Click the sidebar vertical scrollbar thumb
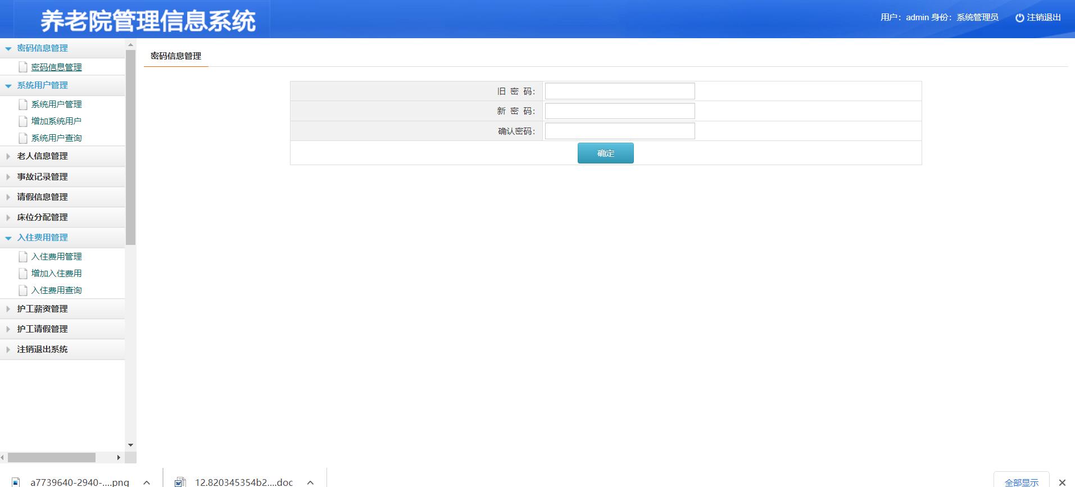This screenshot has height=487, width=1075. coord(130,147)
